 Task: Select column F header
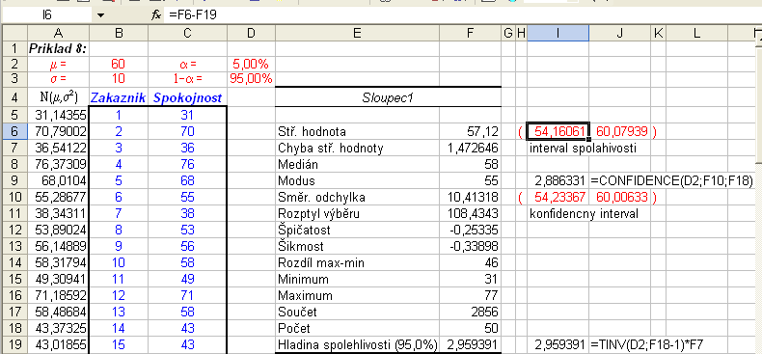tap(470, 33)
